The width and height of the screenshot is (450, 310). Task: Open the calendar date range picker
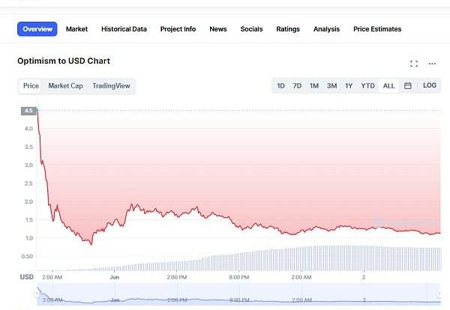click(408, 86)
